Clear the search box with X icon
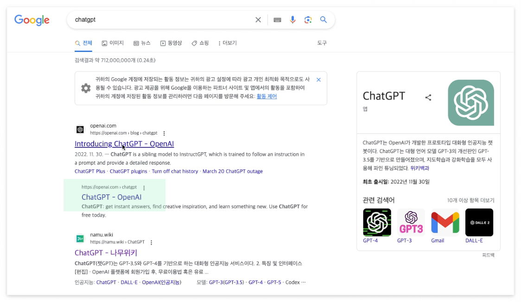This screenshot has height=302, width=521. (x=258, y=20)
